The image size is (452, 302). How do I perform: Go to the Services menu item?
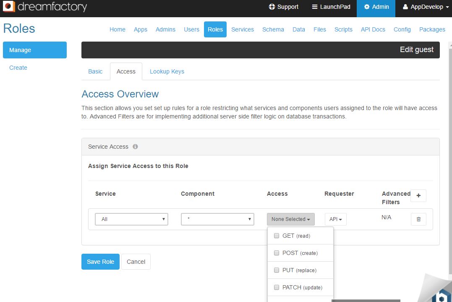tap(242, 29)
